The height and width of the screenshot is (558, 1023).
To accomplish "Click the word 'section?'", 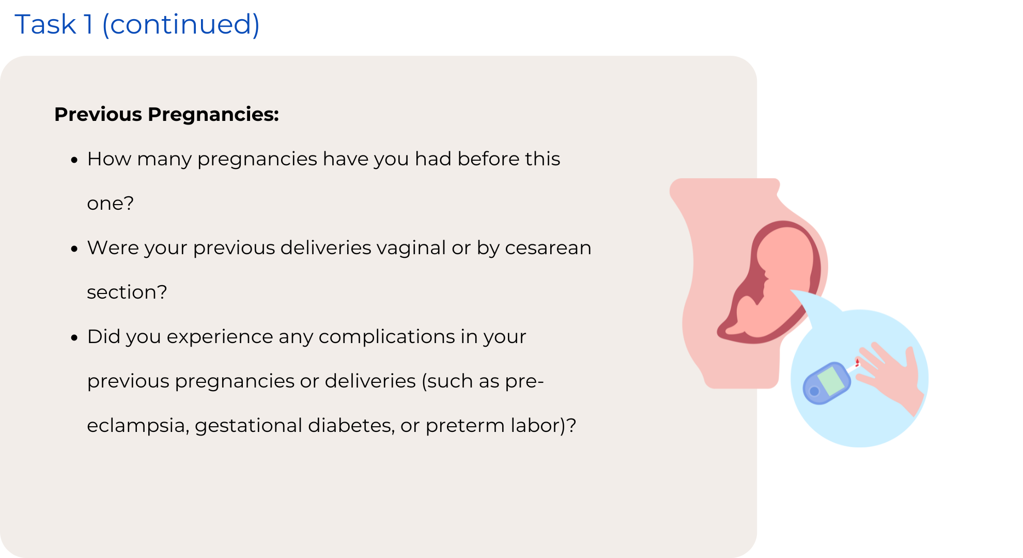I will pyautogui.click(x=127, y=292).
